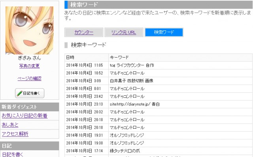Screen dimensions: 253x157
Task: Click the ぎざみ さん username text
Action: click(29, 58)
